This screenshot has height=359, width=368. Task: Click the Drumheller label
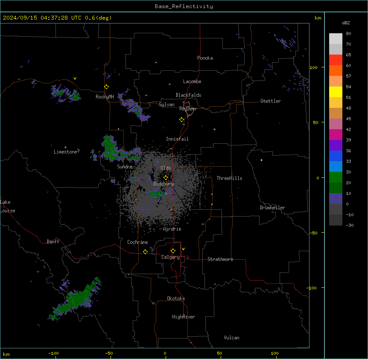coord(272,208)
